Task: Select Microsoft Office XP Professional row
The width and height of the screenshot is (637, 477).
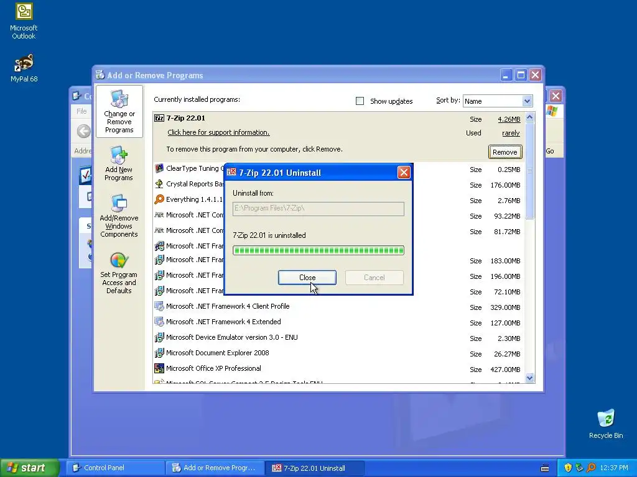Action: (x=339, y=369)
